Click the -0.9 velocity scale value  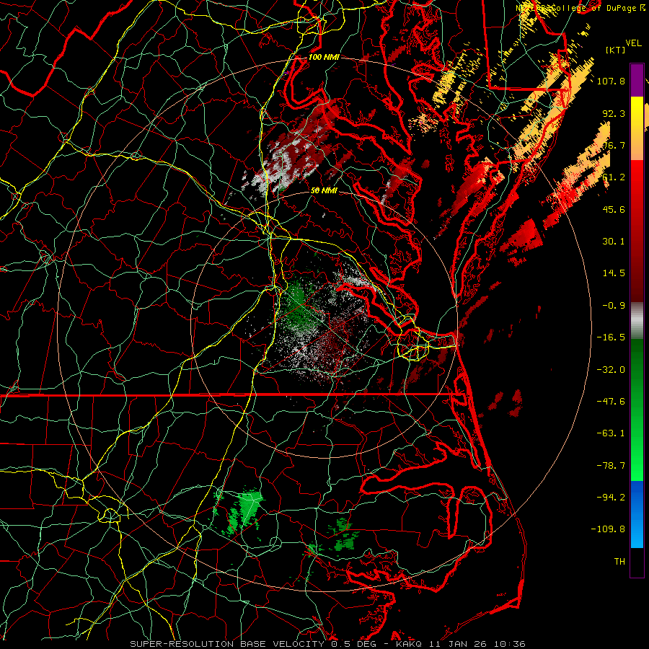pos(614,306)
